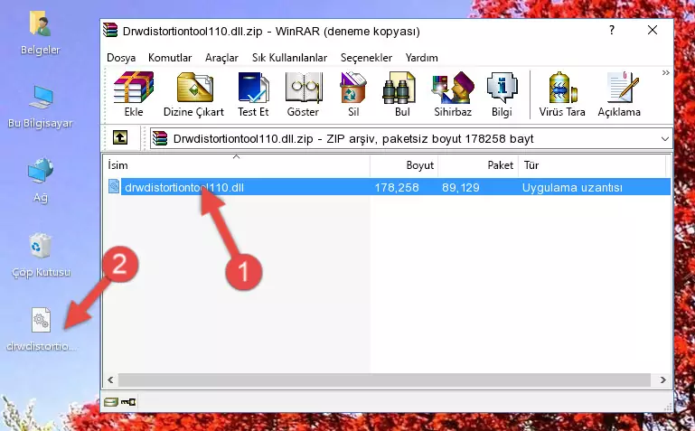
Task: Select the Ağ network desktop icon
Action: tap(41, 180)
